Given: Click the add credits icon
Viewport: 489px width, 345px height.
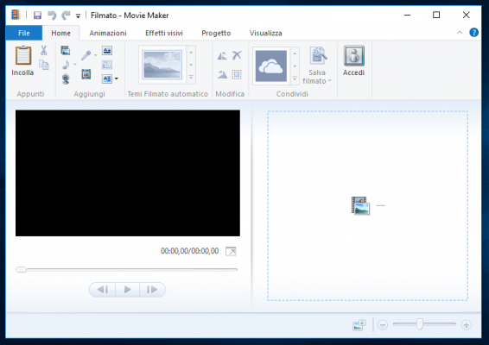Looking at the screenshot, I should coord(107,78).
